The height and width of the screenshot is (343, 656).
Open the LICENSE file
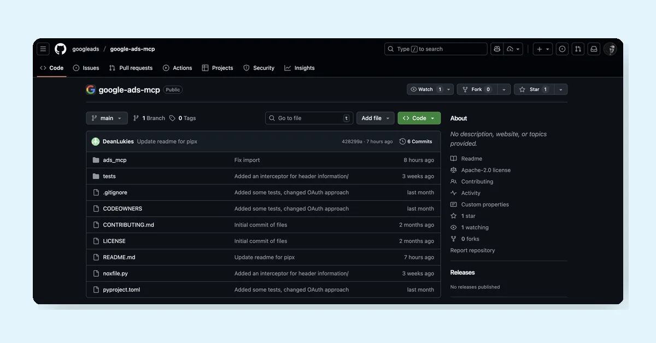(114, 241)
